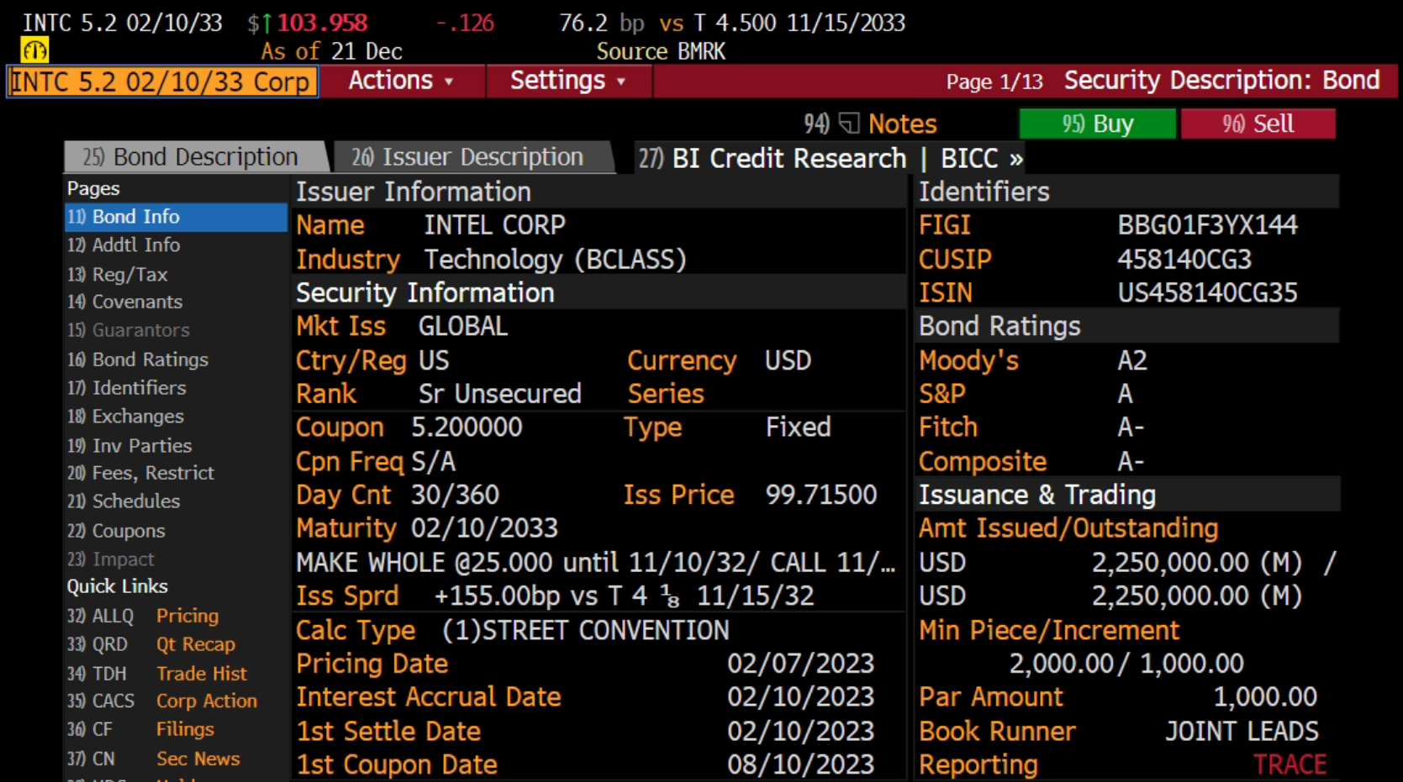
Task: Click the benchmark T 4.500 11/15/2033
Action: (x=799, y=23)
